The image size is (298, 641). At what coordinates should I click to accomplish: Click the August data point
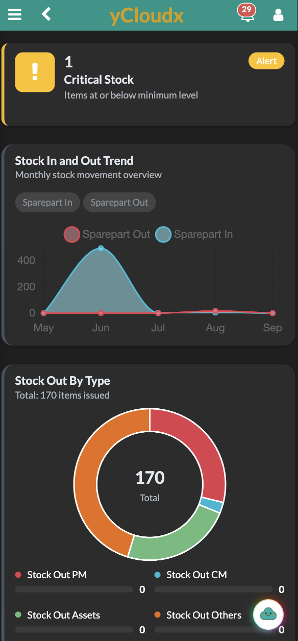[215, 311]
